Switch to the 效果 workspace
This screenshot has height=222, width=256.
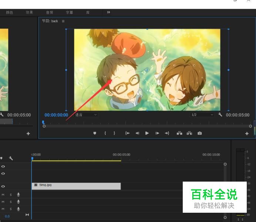[x=29, y=13]
